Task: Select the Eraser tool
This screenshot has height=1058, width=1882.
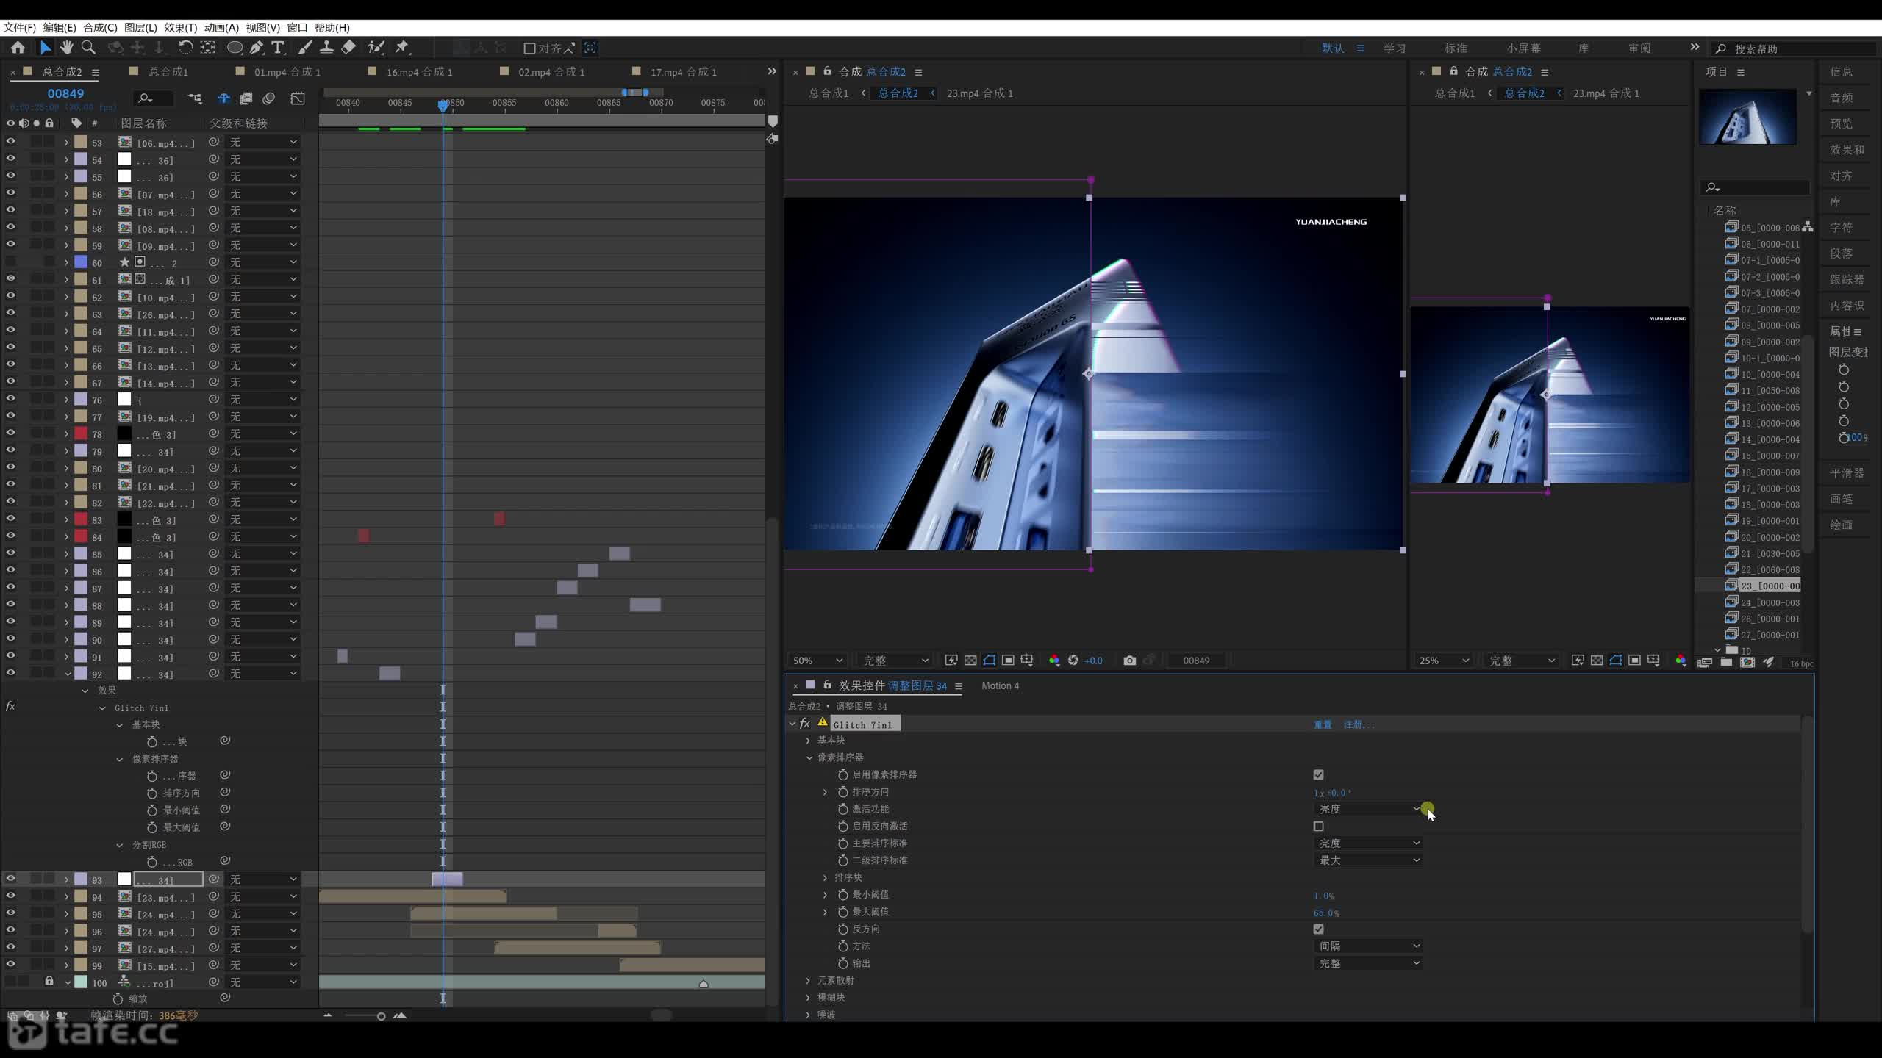Action: 348,48
